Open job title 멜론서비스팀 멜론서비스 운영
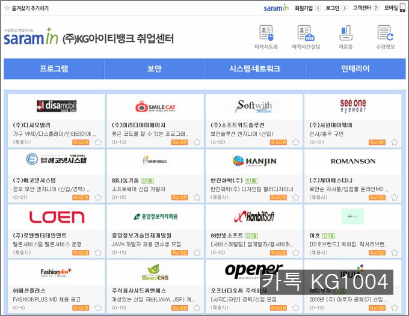 pyautogui.click(x=47, y=245)
